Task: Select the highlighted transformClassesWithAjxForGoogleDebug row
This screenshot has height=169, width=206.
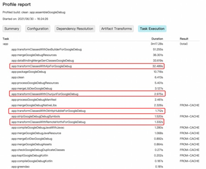Action: pos(87,66)
